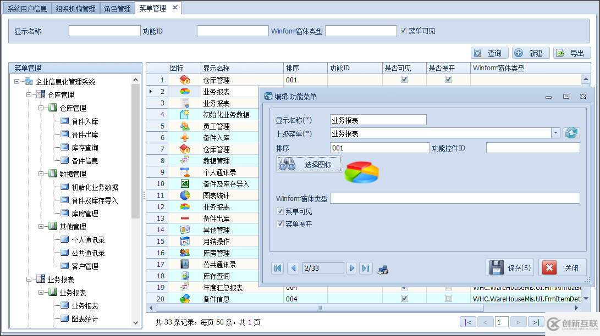Click the 初始化业务数据 row icon

click(x=185, y=115)
